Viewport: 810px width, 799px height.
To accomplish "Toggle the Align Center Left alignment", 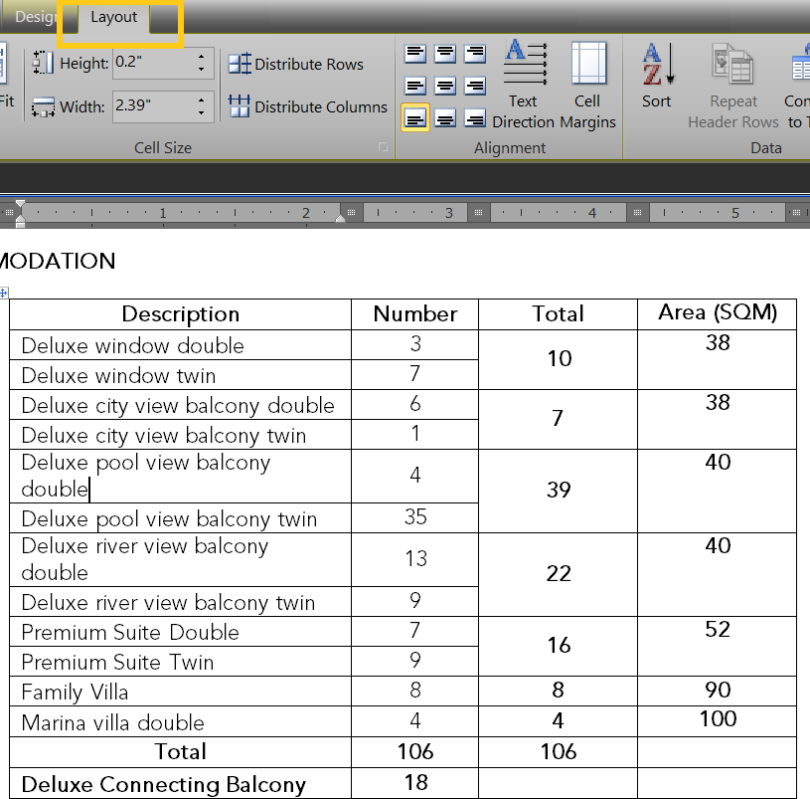I will click(x=415, y=86).
